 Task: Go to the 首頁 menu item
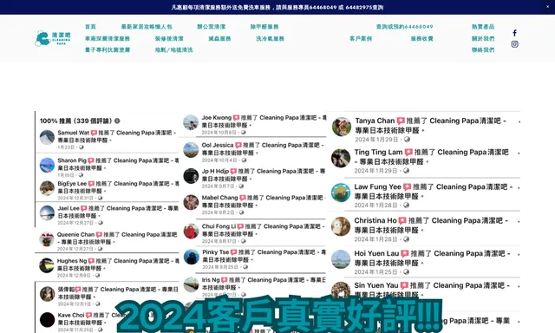click(90, 27)
